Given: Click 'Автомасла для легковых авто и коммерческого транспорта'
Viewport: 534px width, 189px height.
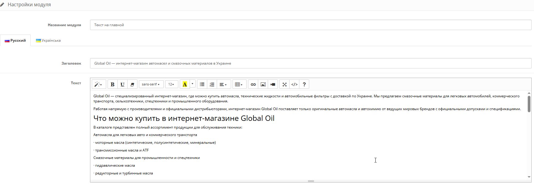Looking at the screenshot, I should 145,135.
